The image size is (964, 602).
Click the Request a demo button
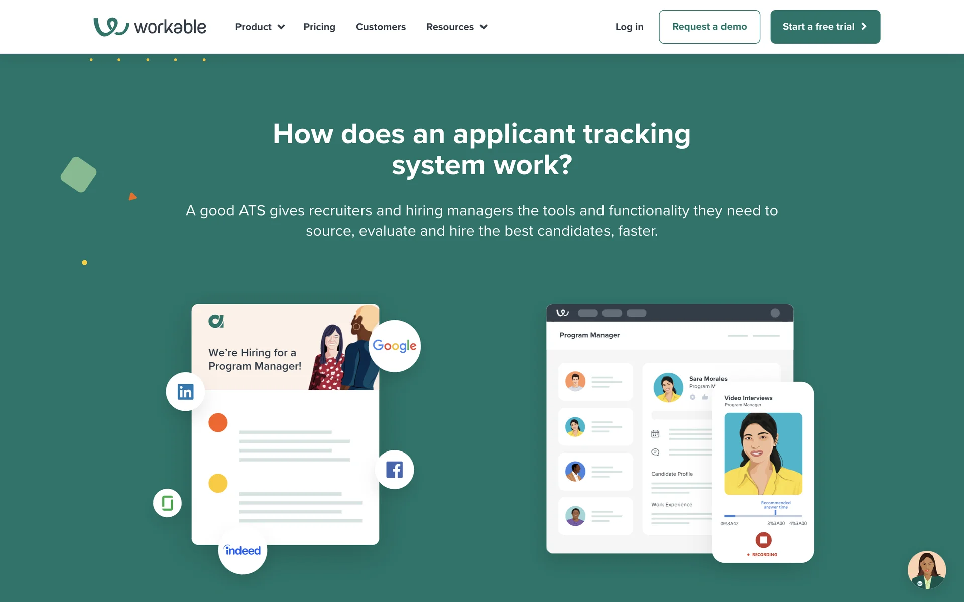pyautogui.click(x=709, y=27)
